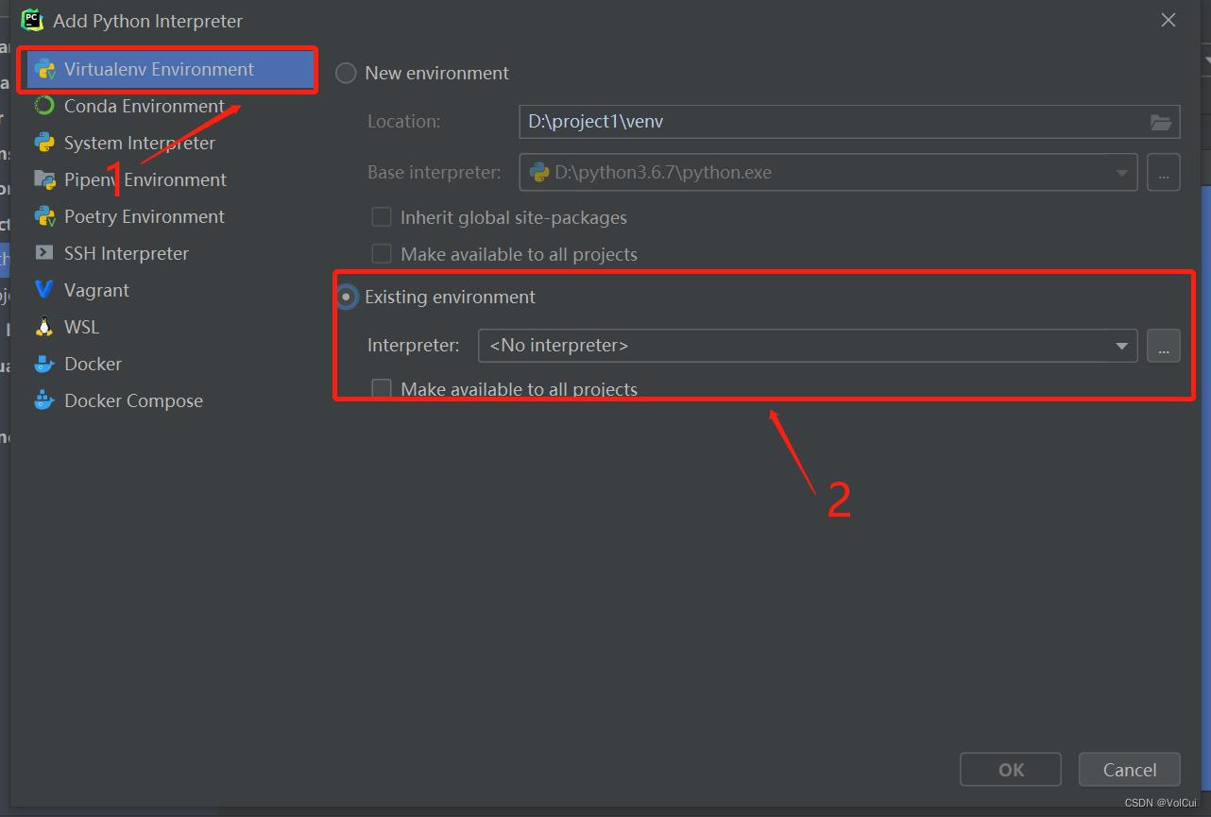
Task: Select Pipenv Environment in sidebar
Action: tap(145, 179)
